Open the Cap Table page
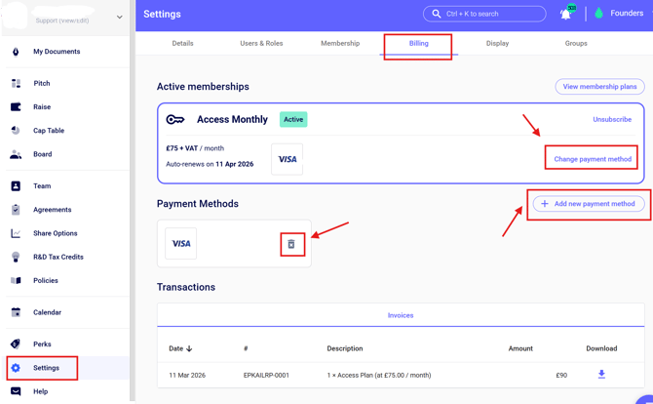Image resolution: width=653 pixels, height=404 pixels. tap(49, 131)
